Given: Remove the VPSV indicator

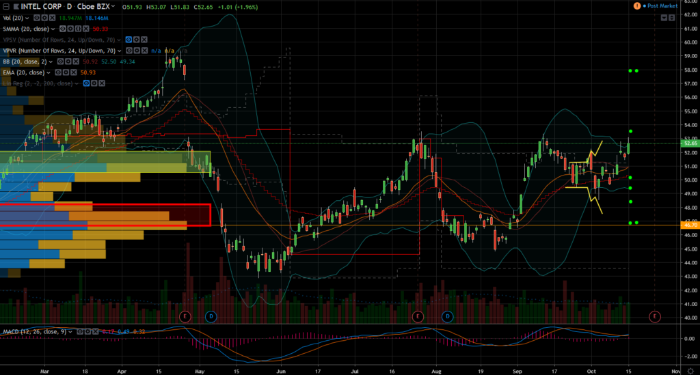Looking at the screenshot, I should coord(144,40).
